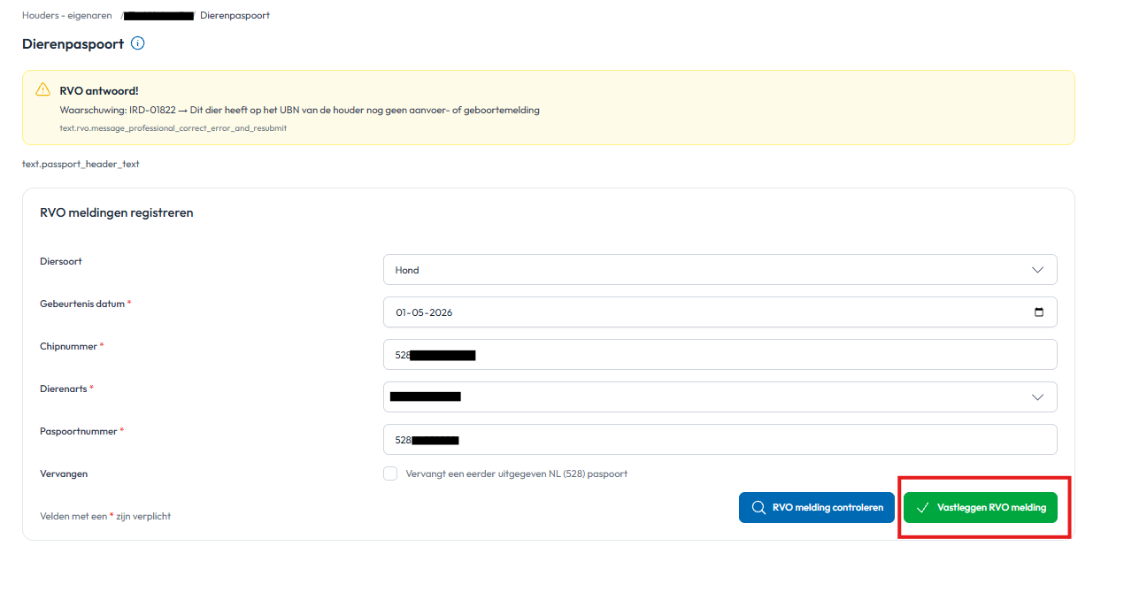
Task: Click into the Paspoortnummer input field
Action: [720, 440]
